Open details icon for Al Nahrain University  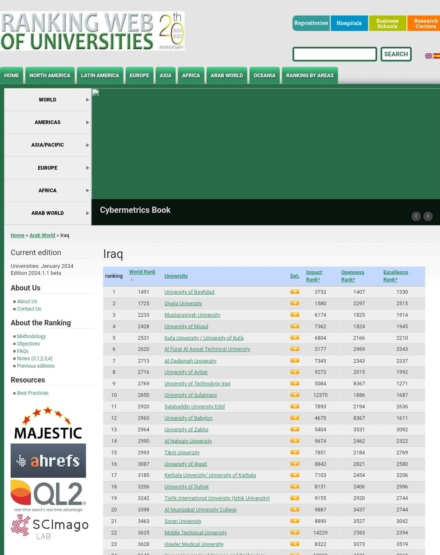[295, 441]
